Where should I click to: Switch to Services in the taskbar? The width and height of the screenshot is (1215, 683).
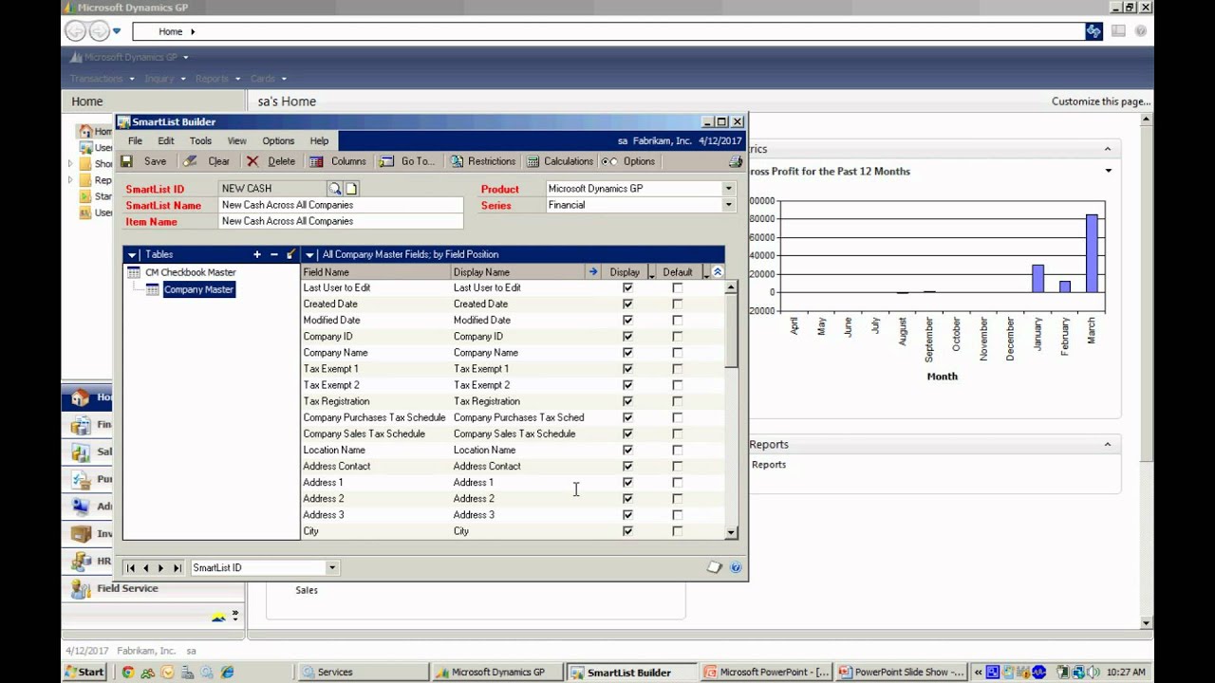pyautogui.click(x=364, y=672)
